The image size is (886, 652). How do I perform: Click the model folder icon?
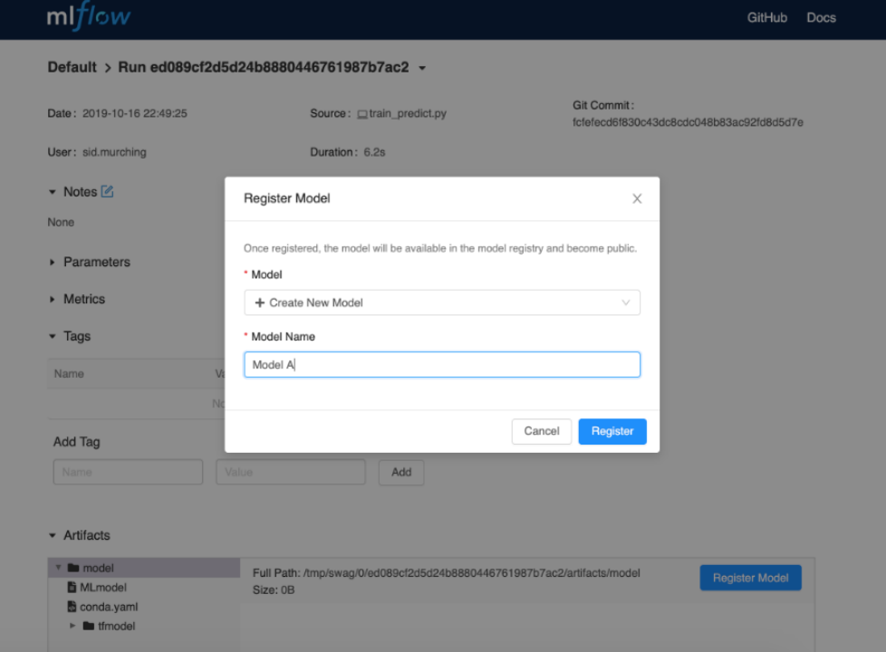point(73,568)
